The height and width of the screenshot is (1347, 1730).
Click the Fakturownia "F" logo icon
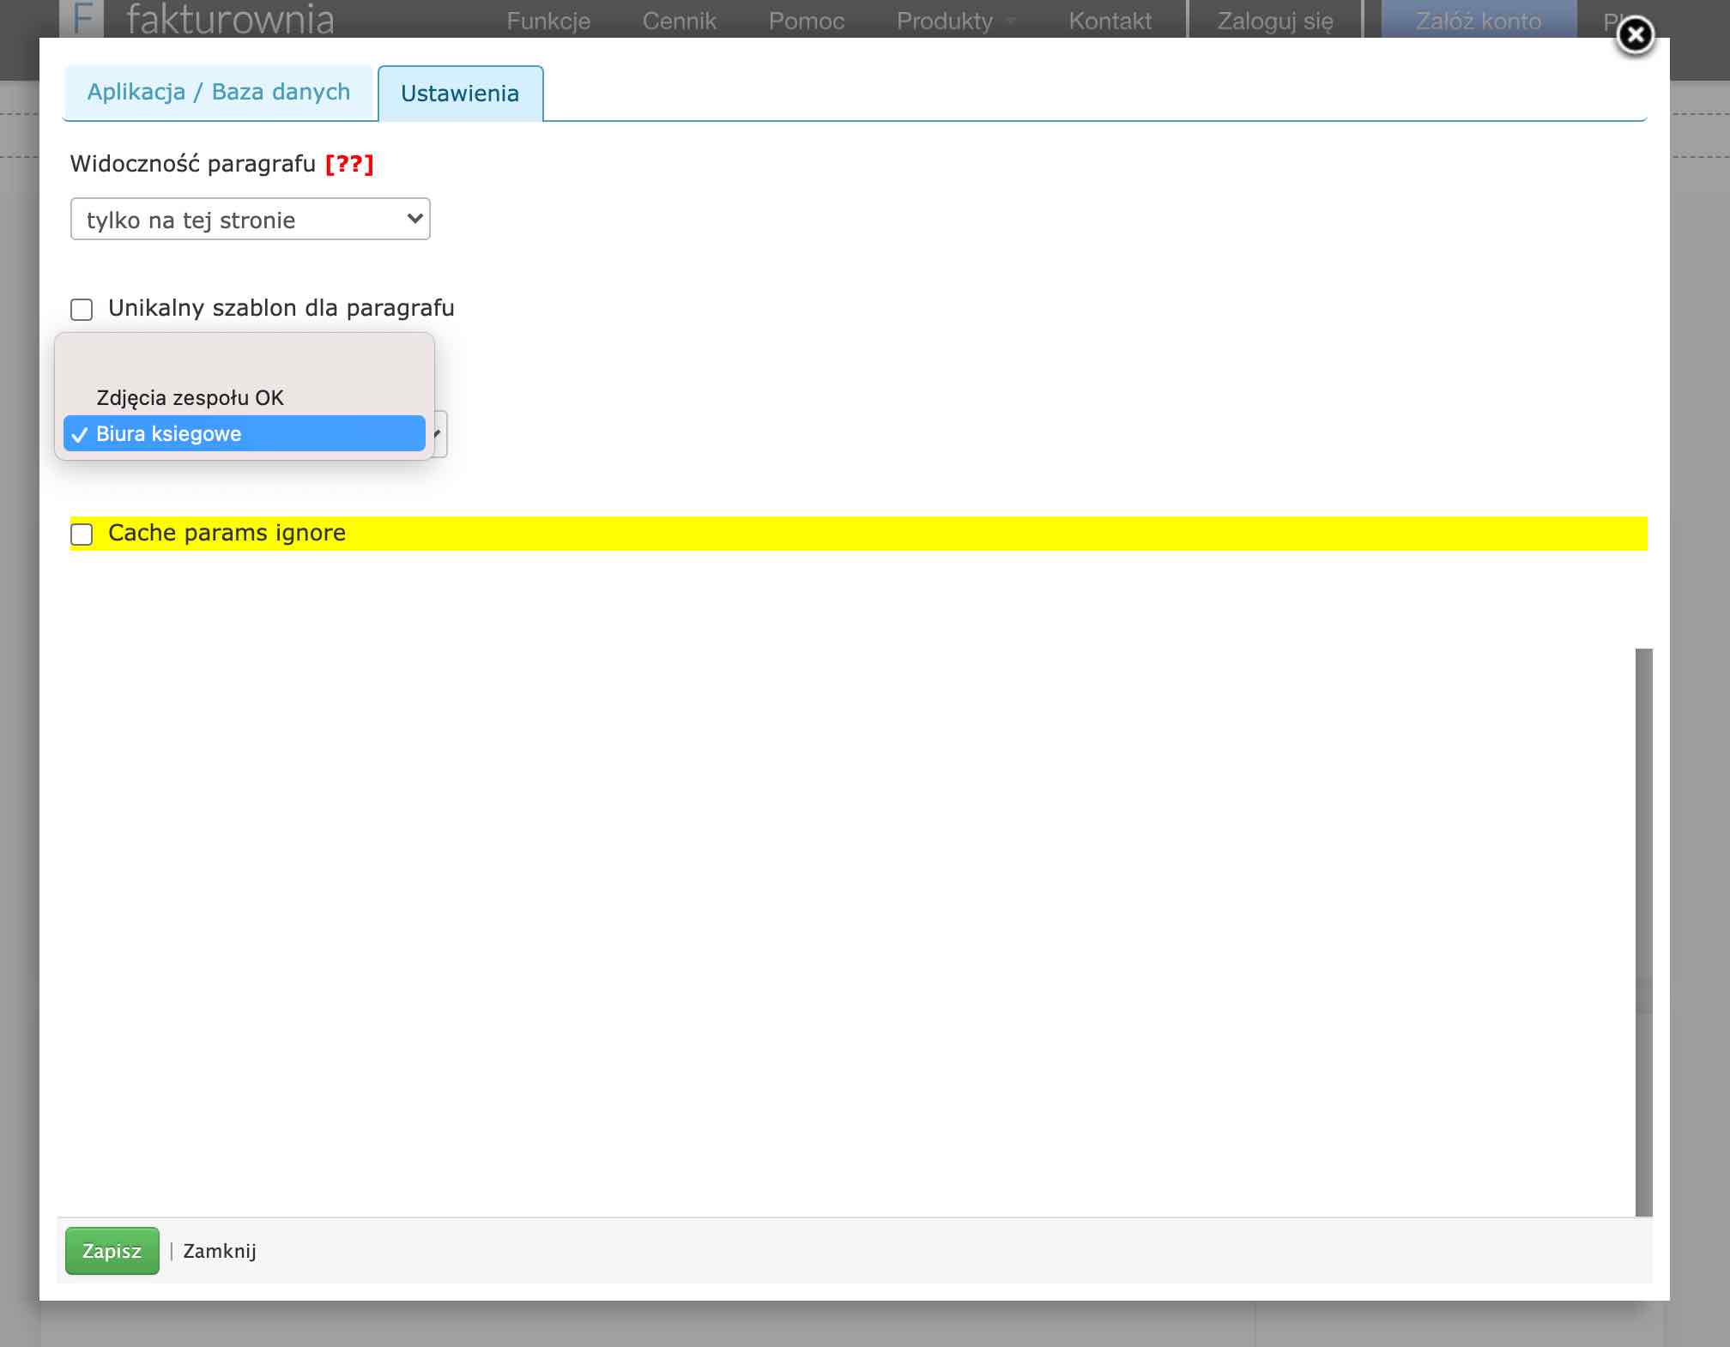83,19
